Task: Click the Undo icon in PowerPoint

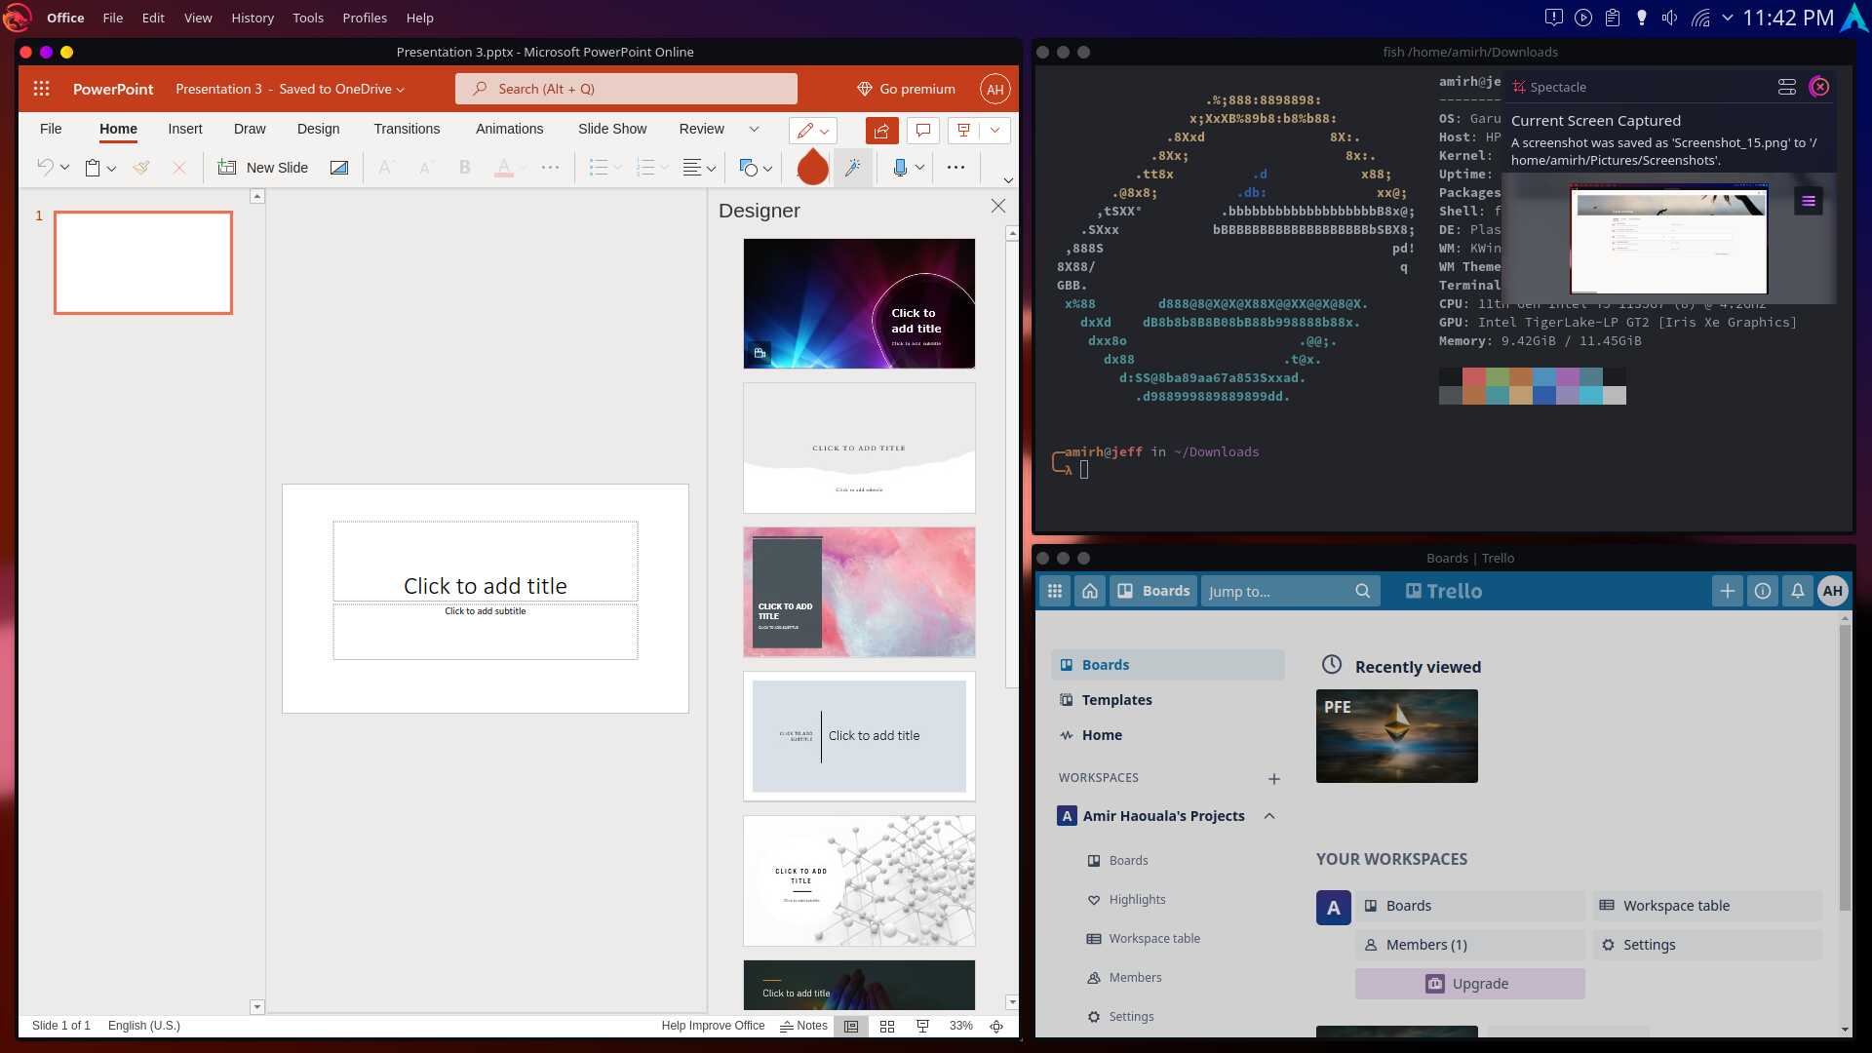Action: pos(45,168)
